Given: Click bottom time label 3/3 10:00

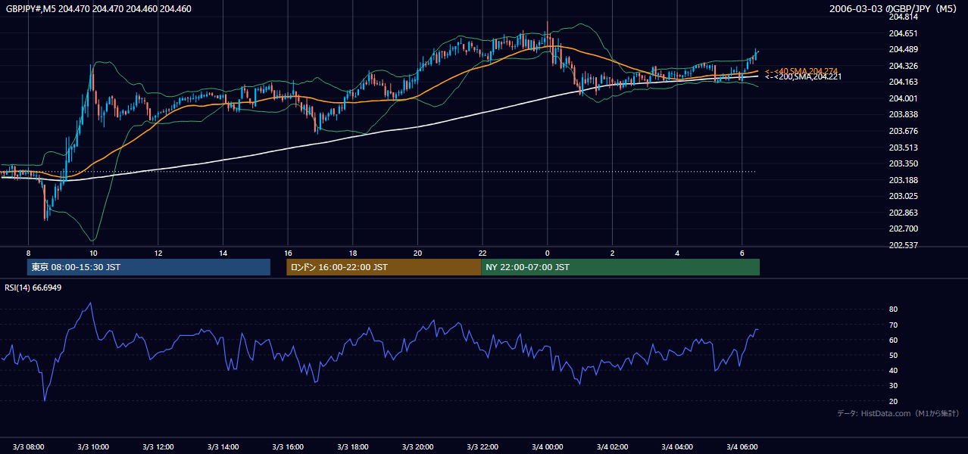Looking at the screenshot, I should coord(93,446).
